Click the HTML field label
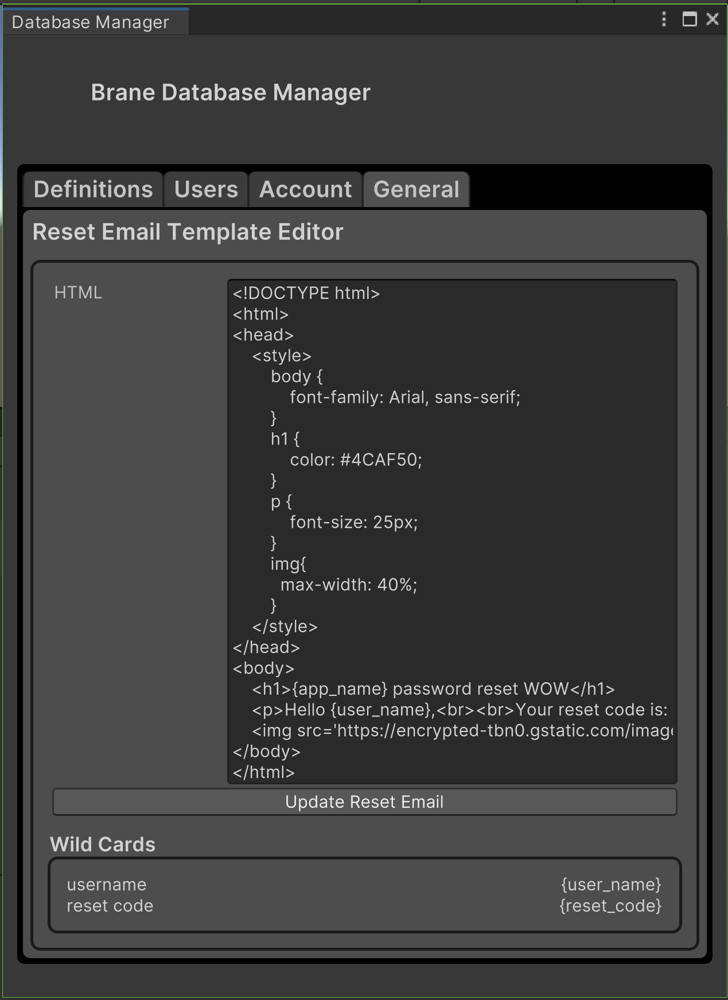The height and width of the screenshot is (1000, 728). 78,293
